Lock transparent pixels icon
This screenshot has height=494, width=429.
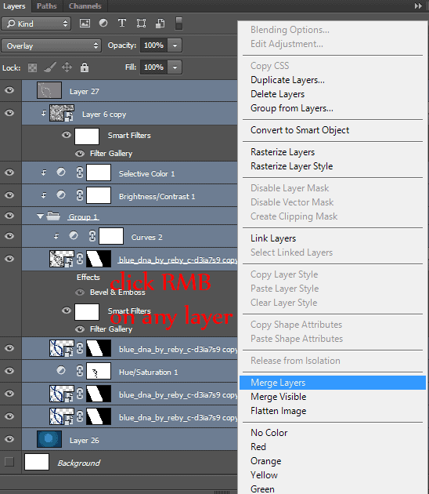[32, 67]
